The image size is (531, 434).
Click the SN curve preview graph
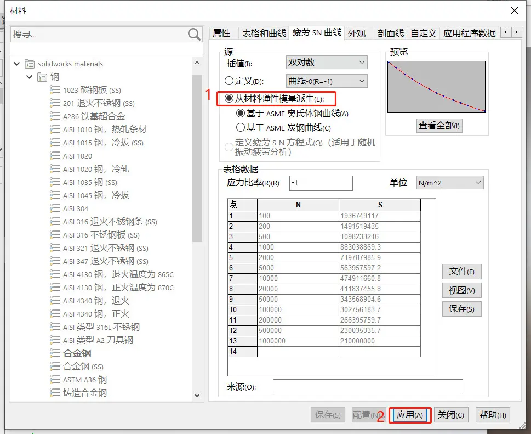click(436, 87)
